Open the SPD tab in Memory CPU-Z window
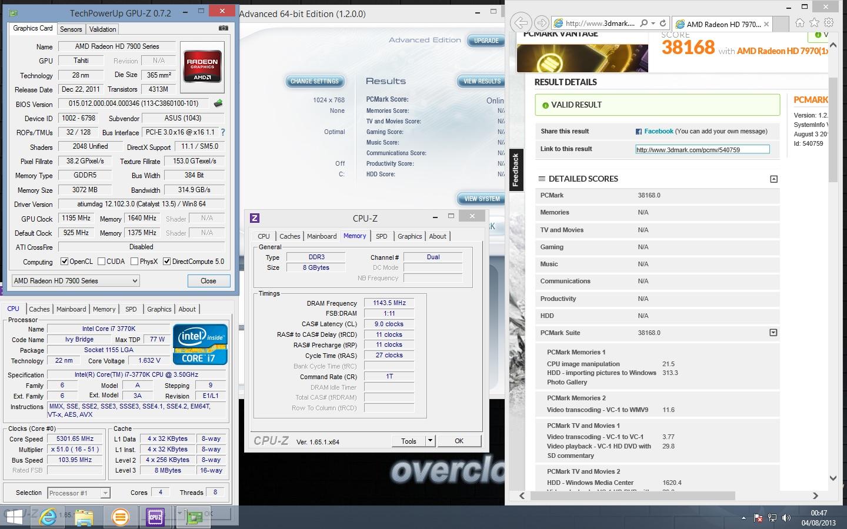 (382, 236)
